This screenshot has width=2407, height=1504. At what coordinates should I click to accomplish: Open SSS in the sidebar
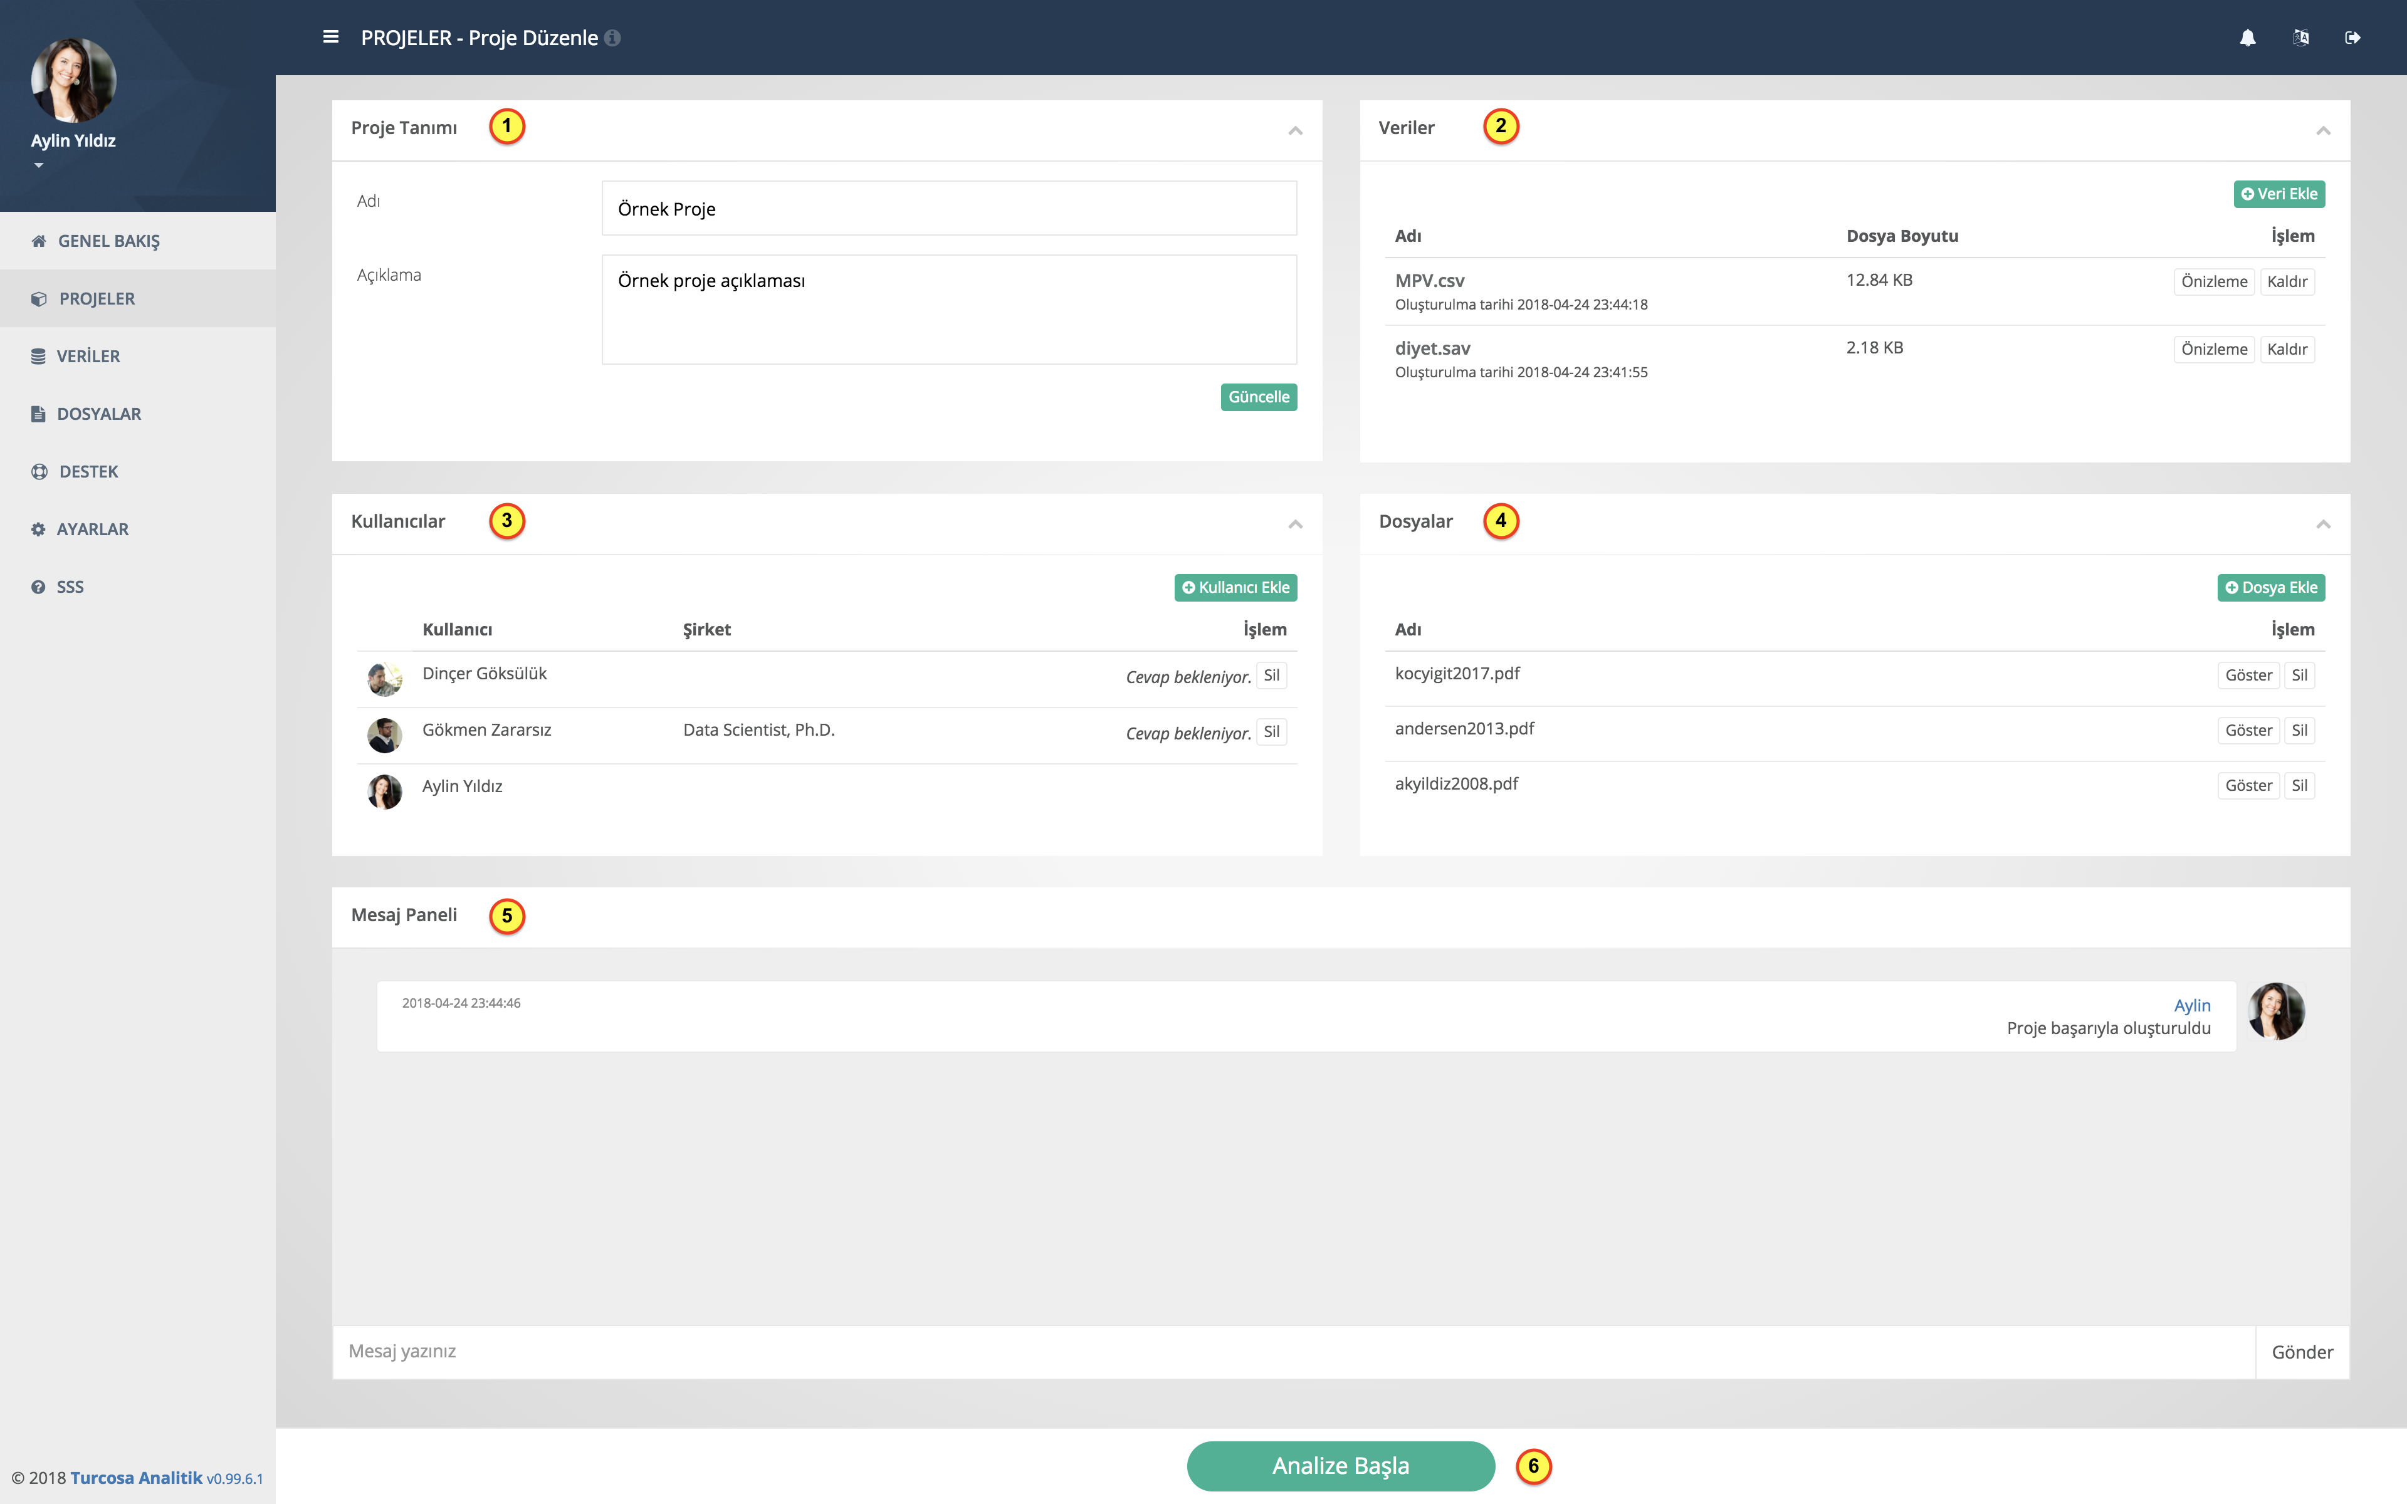pos(139,587)
